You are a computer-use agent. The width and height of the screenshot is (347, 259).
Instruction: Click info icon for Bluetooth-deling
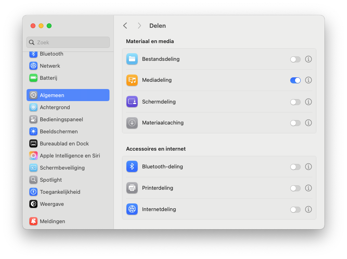pos(308,167)
